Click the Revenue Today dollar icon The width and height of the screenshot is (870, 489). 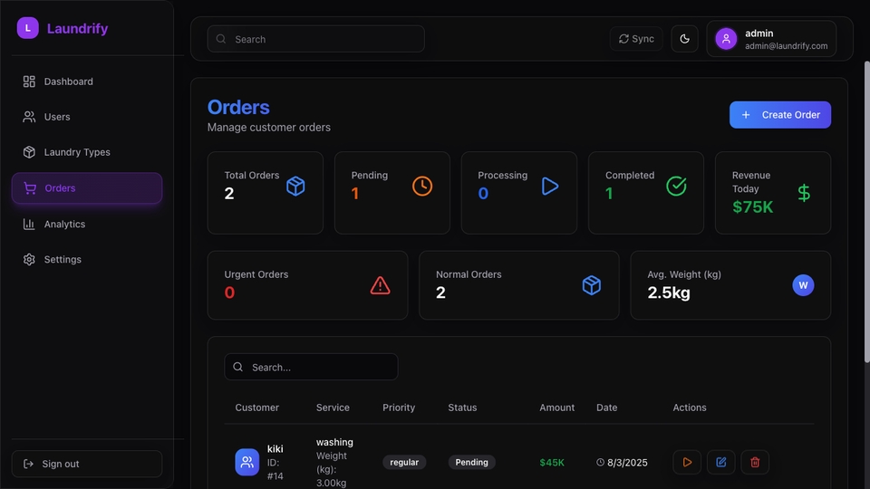[804, 193]
